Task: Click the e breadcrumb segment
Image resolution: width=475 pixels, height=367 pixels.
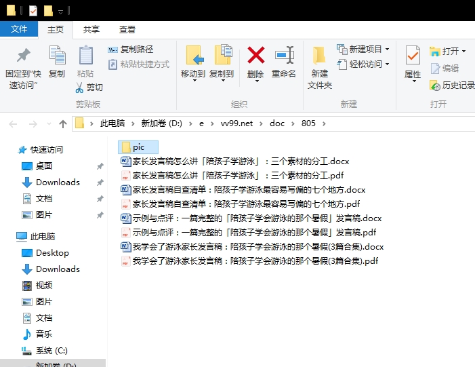Action: click(201, 123)
